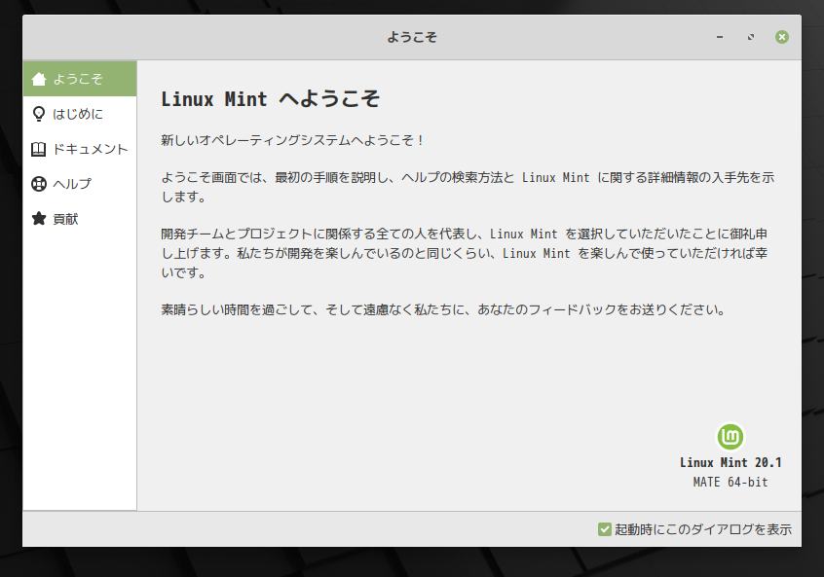The width and height of the screenshot is (824, 577).
Task: Click the MATE 64-bit label
Action: (730, 482)
